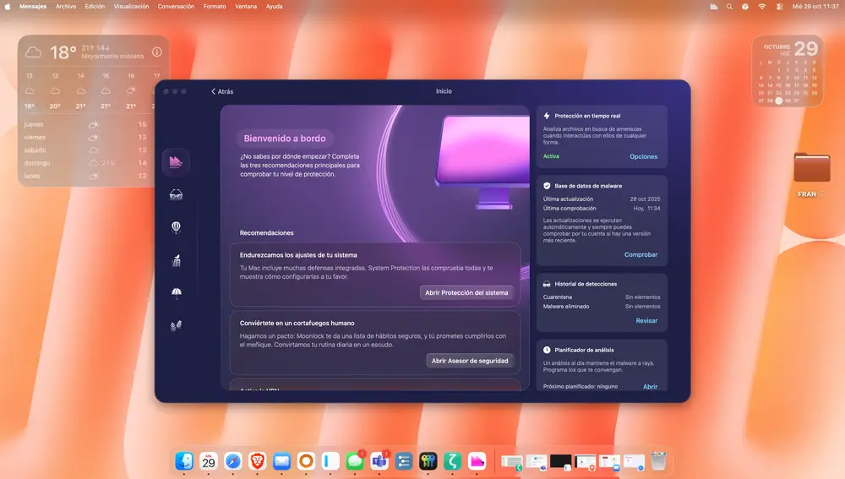Go back with the Atrás chevron

tap(222, 91)
